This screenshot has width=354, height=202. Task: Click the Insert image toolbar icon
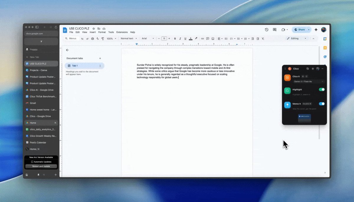213,39
